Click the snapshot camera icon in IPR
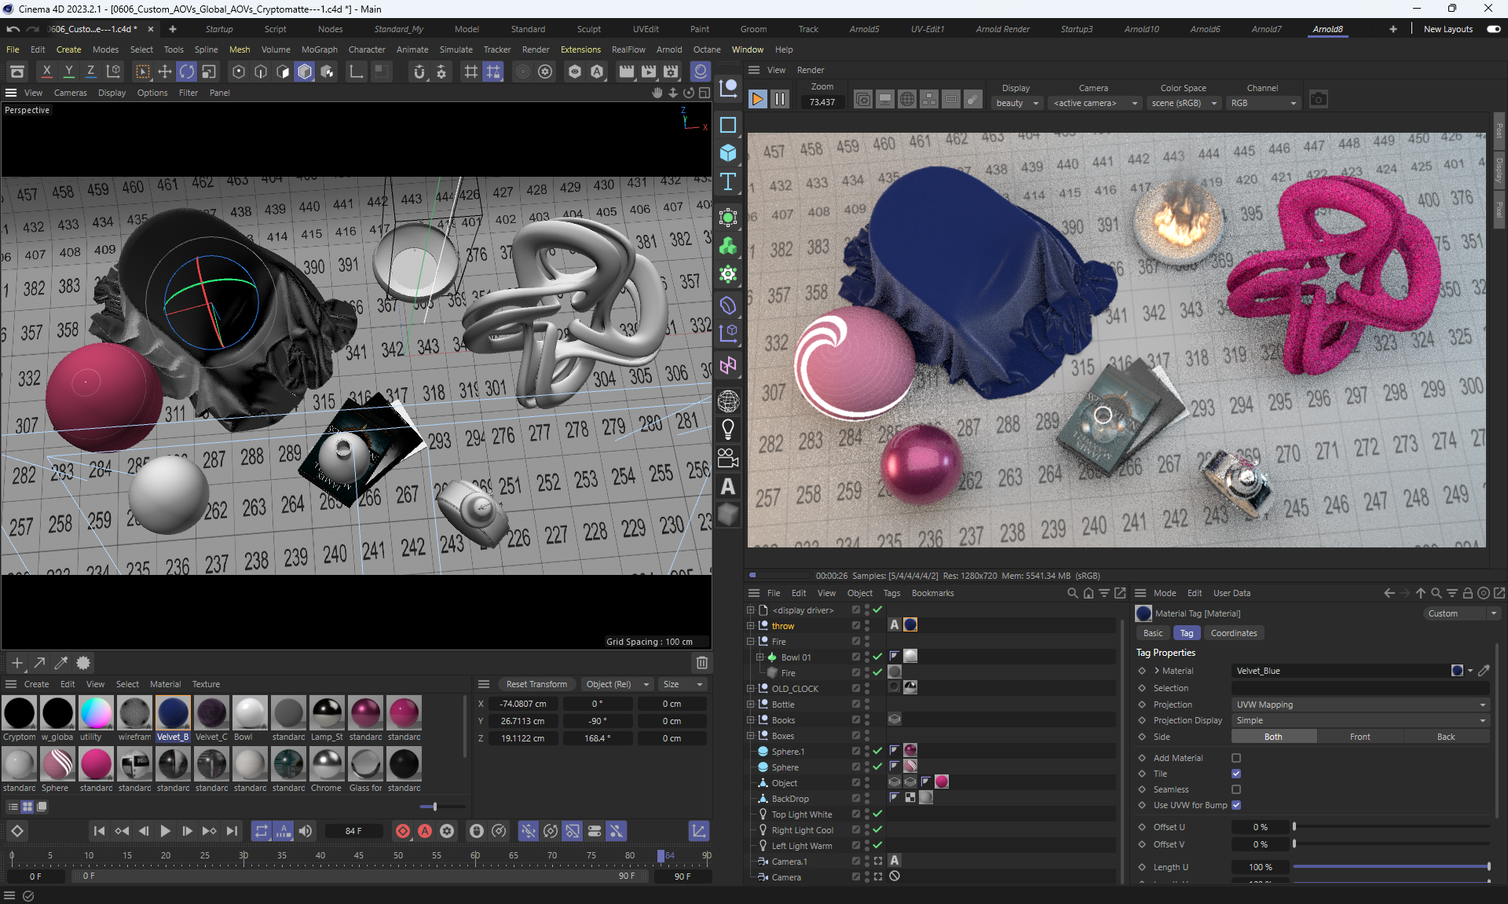1508x904 pixels. click(1319, 99)
